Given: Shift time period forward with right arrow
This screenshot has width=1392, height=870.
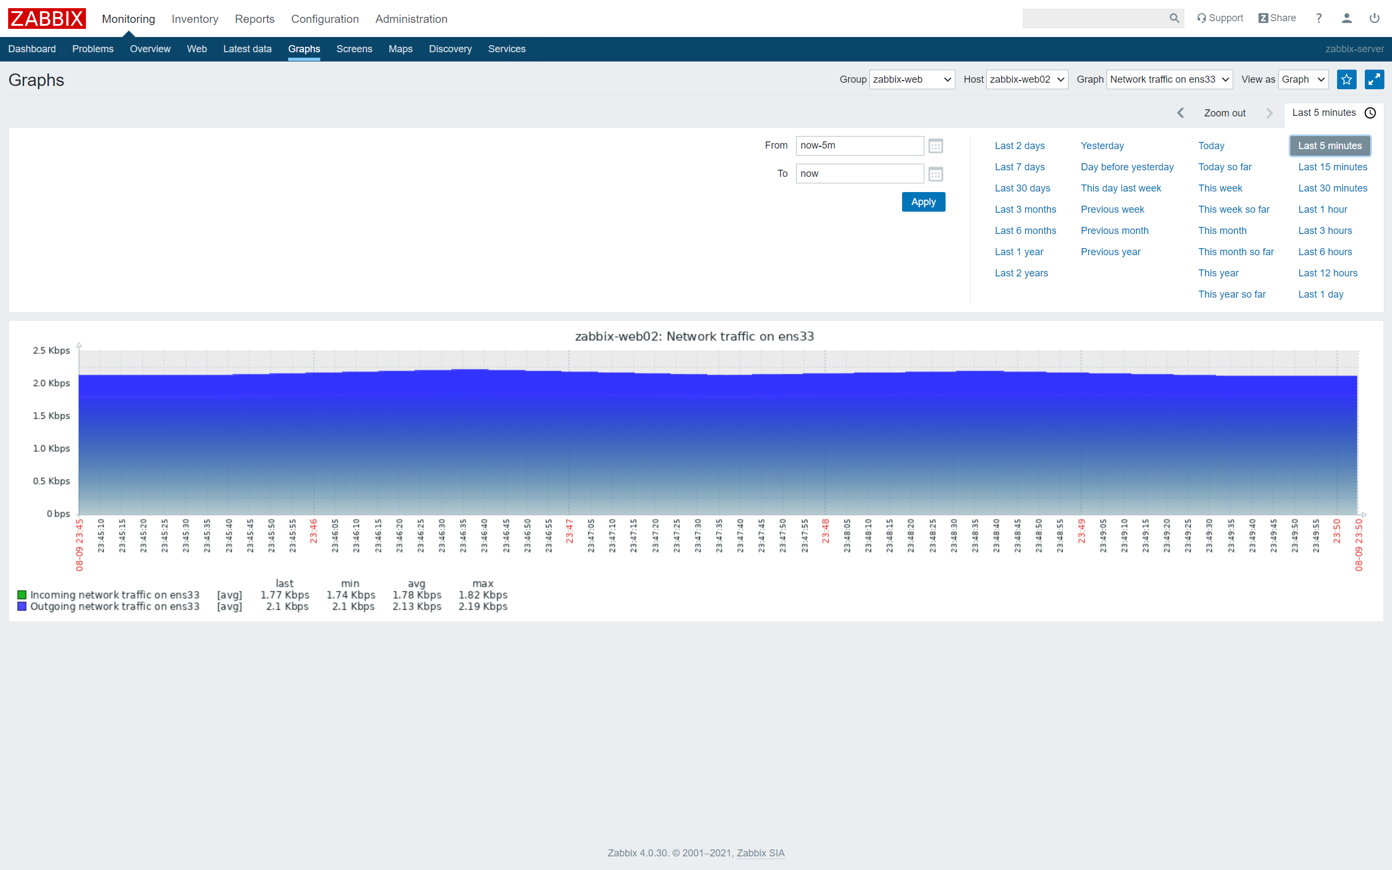Looking at the screenshot, I should (x=1270, y=113).
